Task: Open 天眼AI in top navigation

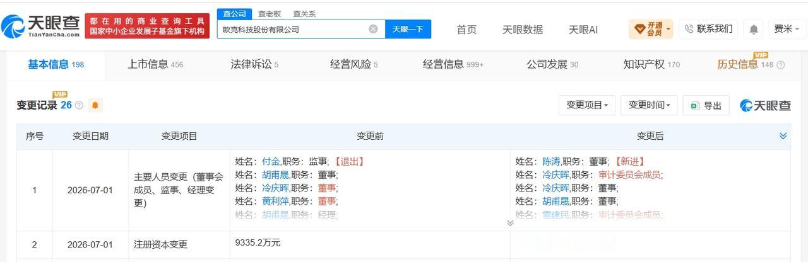Action: pyautogui.click(x=583, y=30)
